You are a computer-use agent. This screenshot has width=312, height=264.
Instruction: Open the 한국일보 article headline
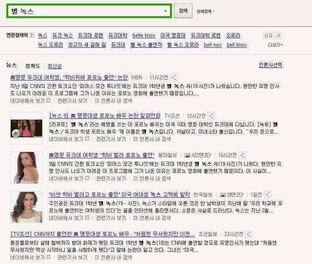pyautogui.click(x=120, y=194)
